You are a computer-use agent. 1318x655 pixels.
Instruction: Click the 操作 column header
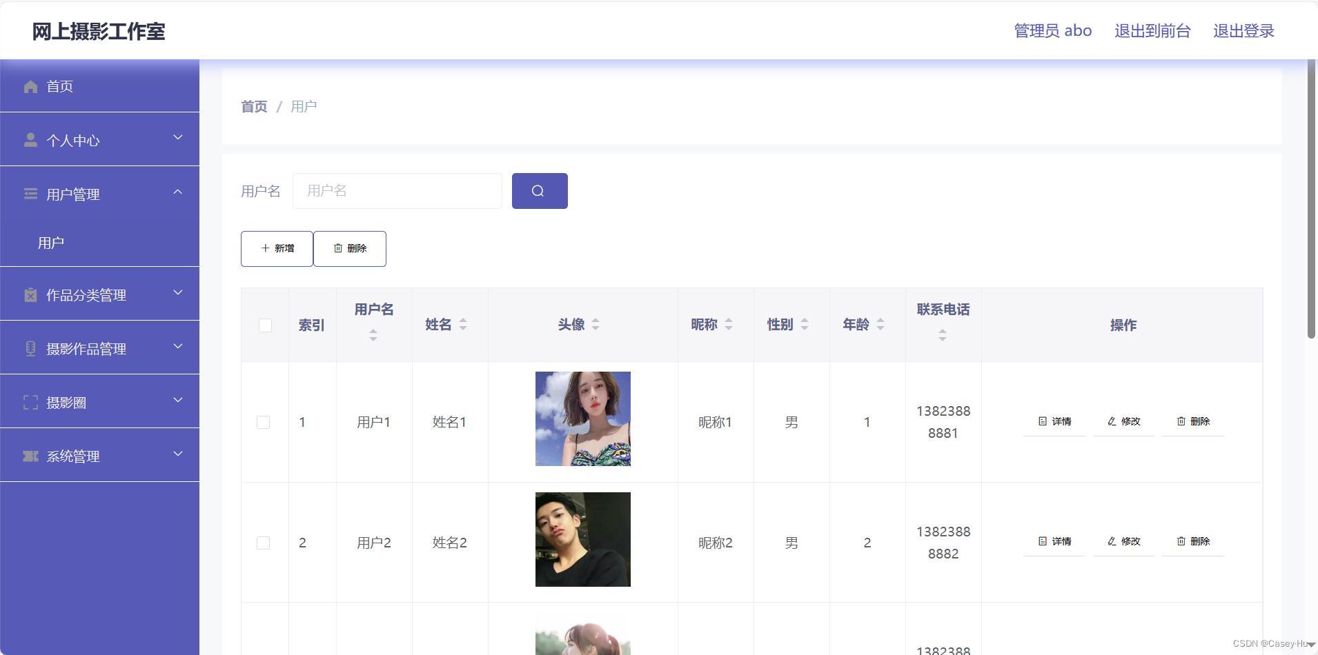point(1123,325)
